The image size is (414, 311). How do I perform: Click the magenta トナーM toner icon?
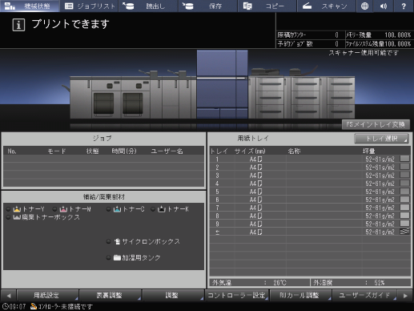[x=63, y=209]
